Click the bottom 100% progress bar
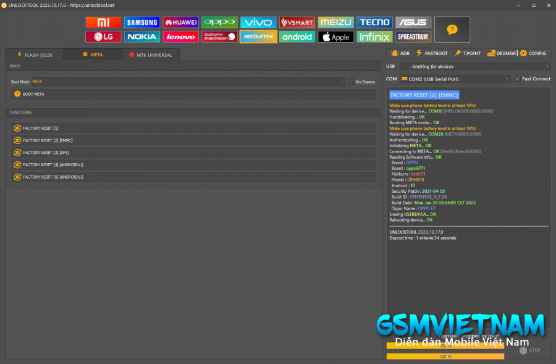 445,356
